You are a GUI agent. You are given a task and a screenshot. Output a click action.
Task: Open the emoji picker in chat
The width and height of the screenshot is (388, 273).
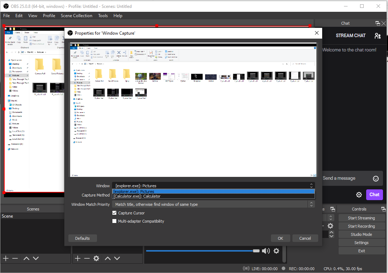(x=376, y=178)
